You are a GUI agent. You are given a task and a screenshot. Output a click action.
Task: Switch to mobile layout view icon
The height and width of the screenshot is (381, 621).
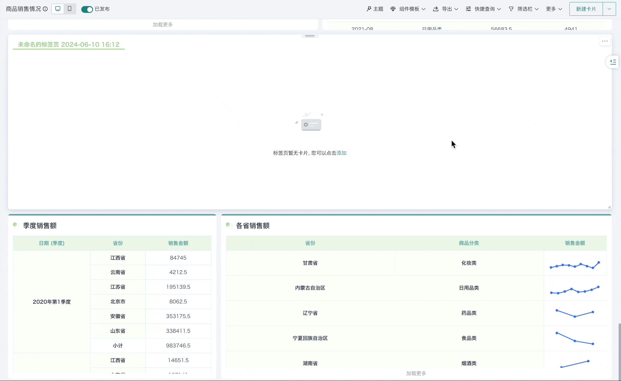click(69, 9)
